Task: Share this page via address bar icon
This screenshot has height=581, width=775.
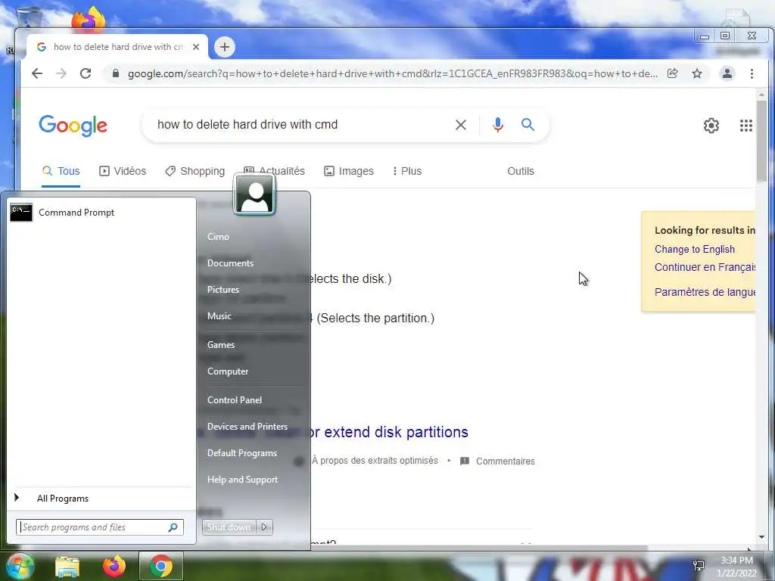Action: pos(672,73)
